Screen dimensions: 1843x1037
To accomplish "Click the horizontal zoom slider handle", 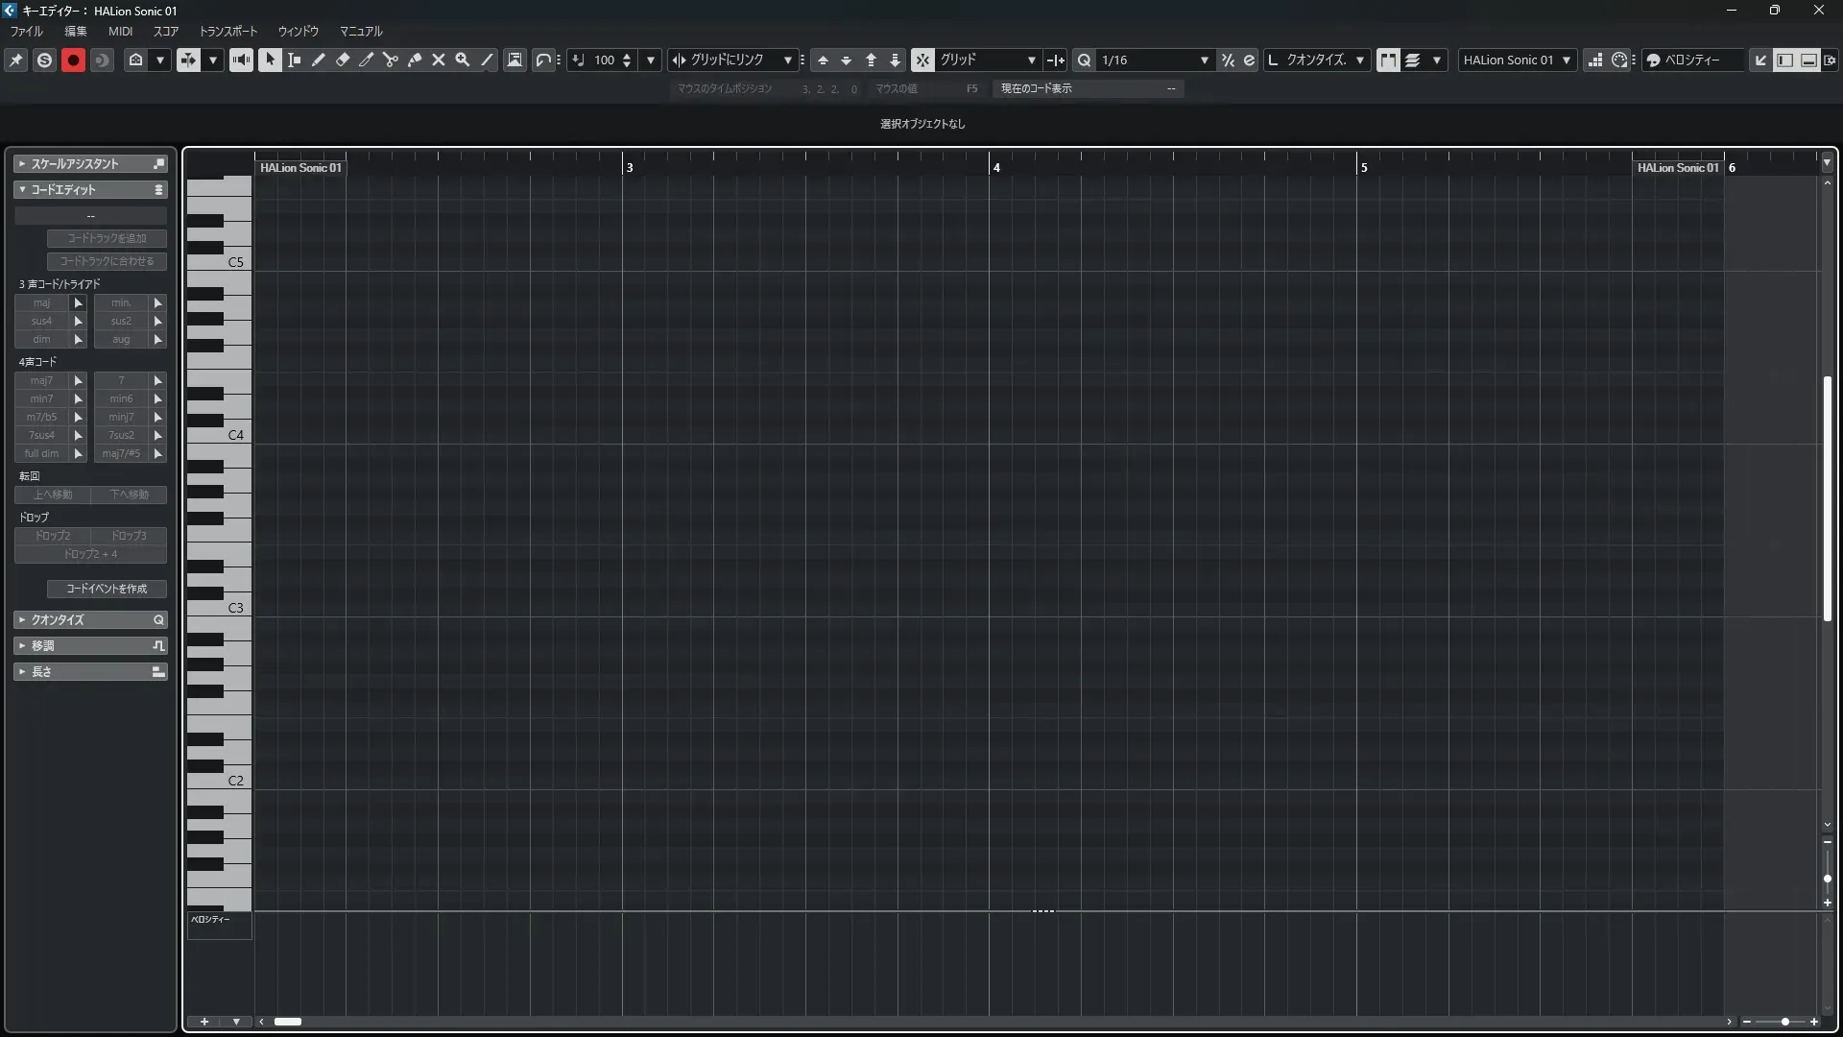I will tap(1784, 1022).
